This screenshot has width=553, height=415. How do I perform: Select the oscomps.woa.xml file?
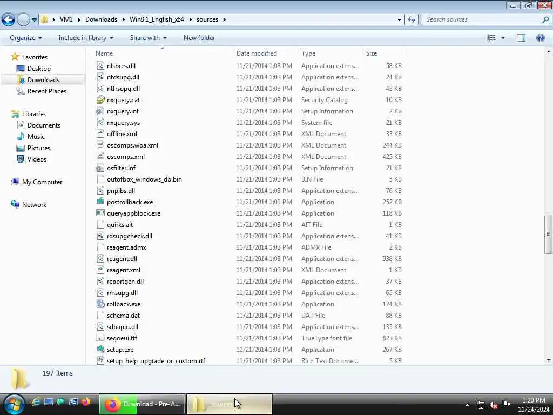132,145
